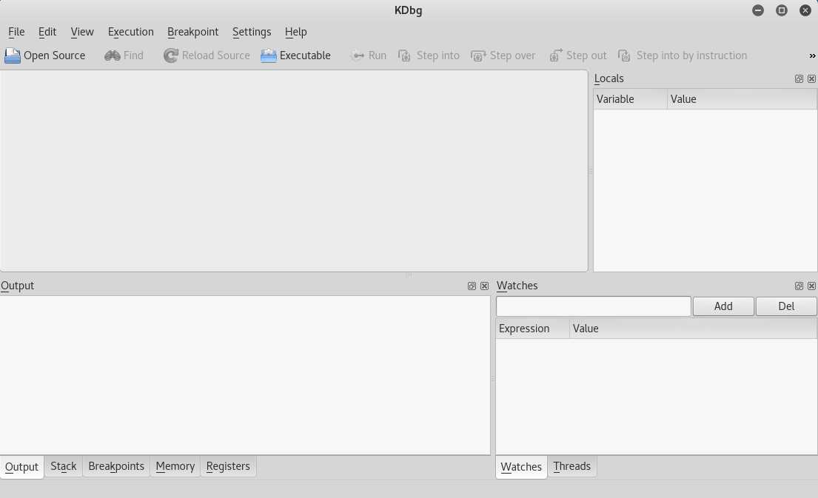Close the KDbg window
Screen dimensions: 818x498
tap(805, 10)
